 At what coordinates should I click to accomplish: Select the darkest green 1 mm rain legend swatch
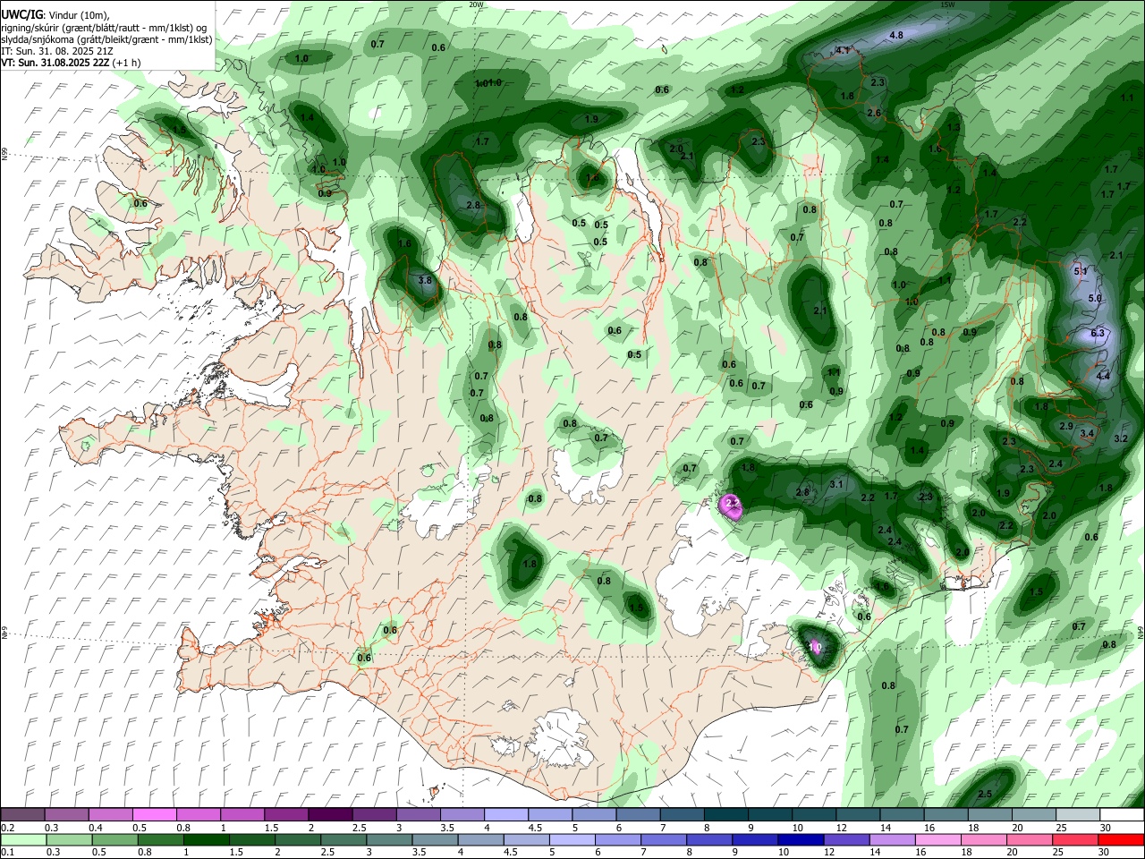(206, 839)
